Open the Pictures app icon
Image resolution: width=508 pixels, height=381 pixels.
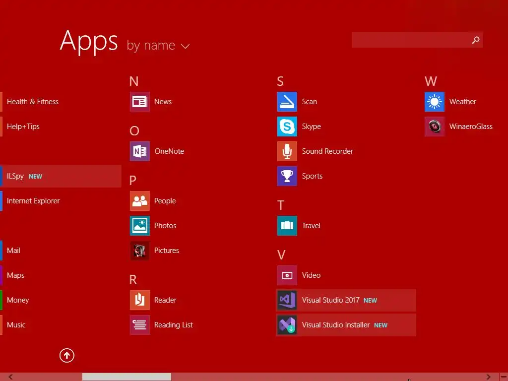[x=139, y=251]
